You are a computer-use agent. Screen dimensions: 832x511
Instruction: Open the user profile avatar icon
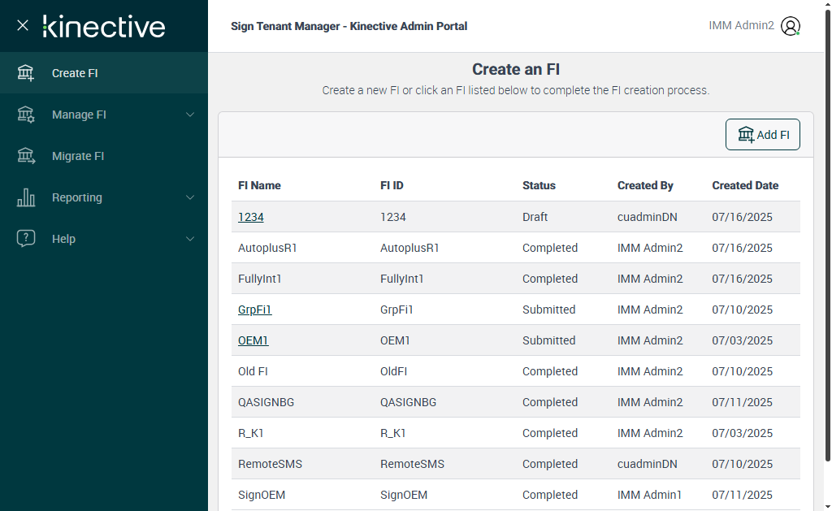(791, 26)
